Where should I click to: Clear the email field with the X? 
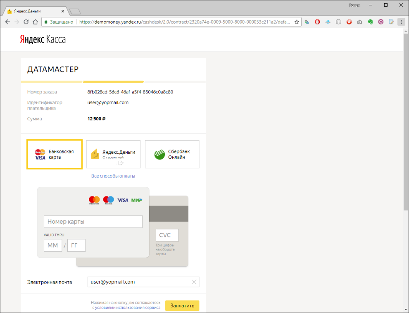(x=194, y=282)
